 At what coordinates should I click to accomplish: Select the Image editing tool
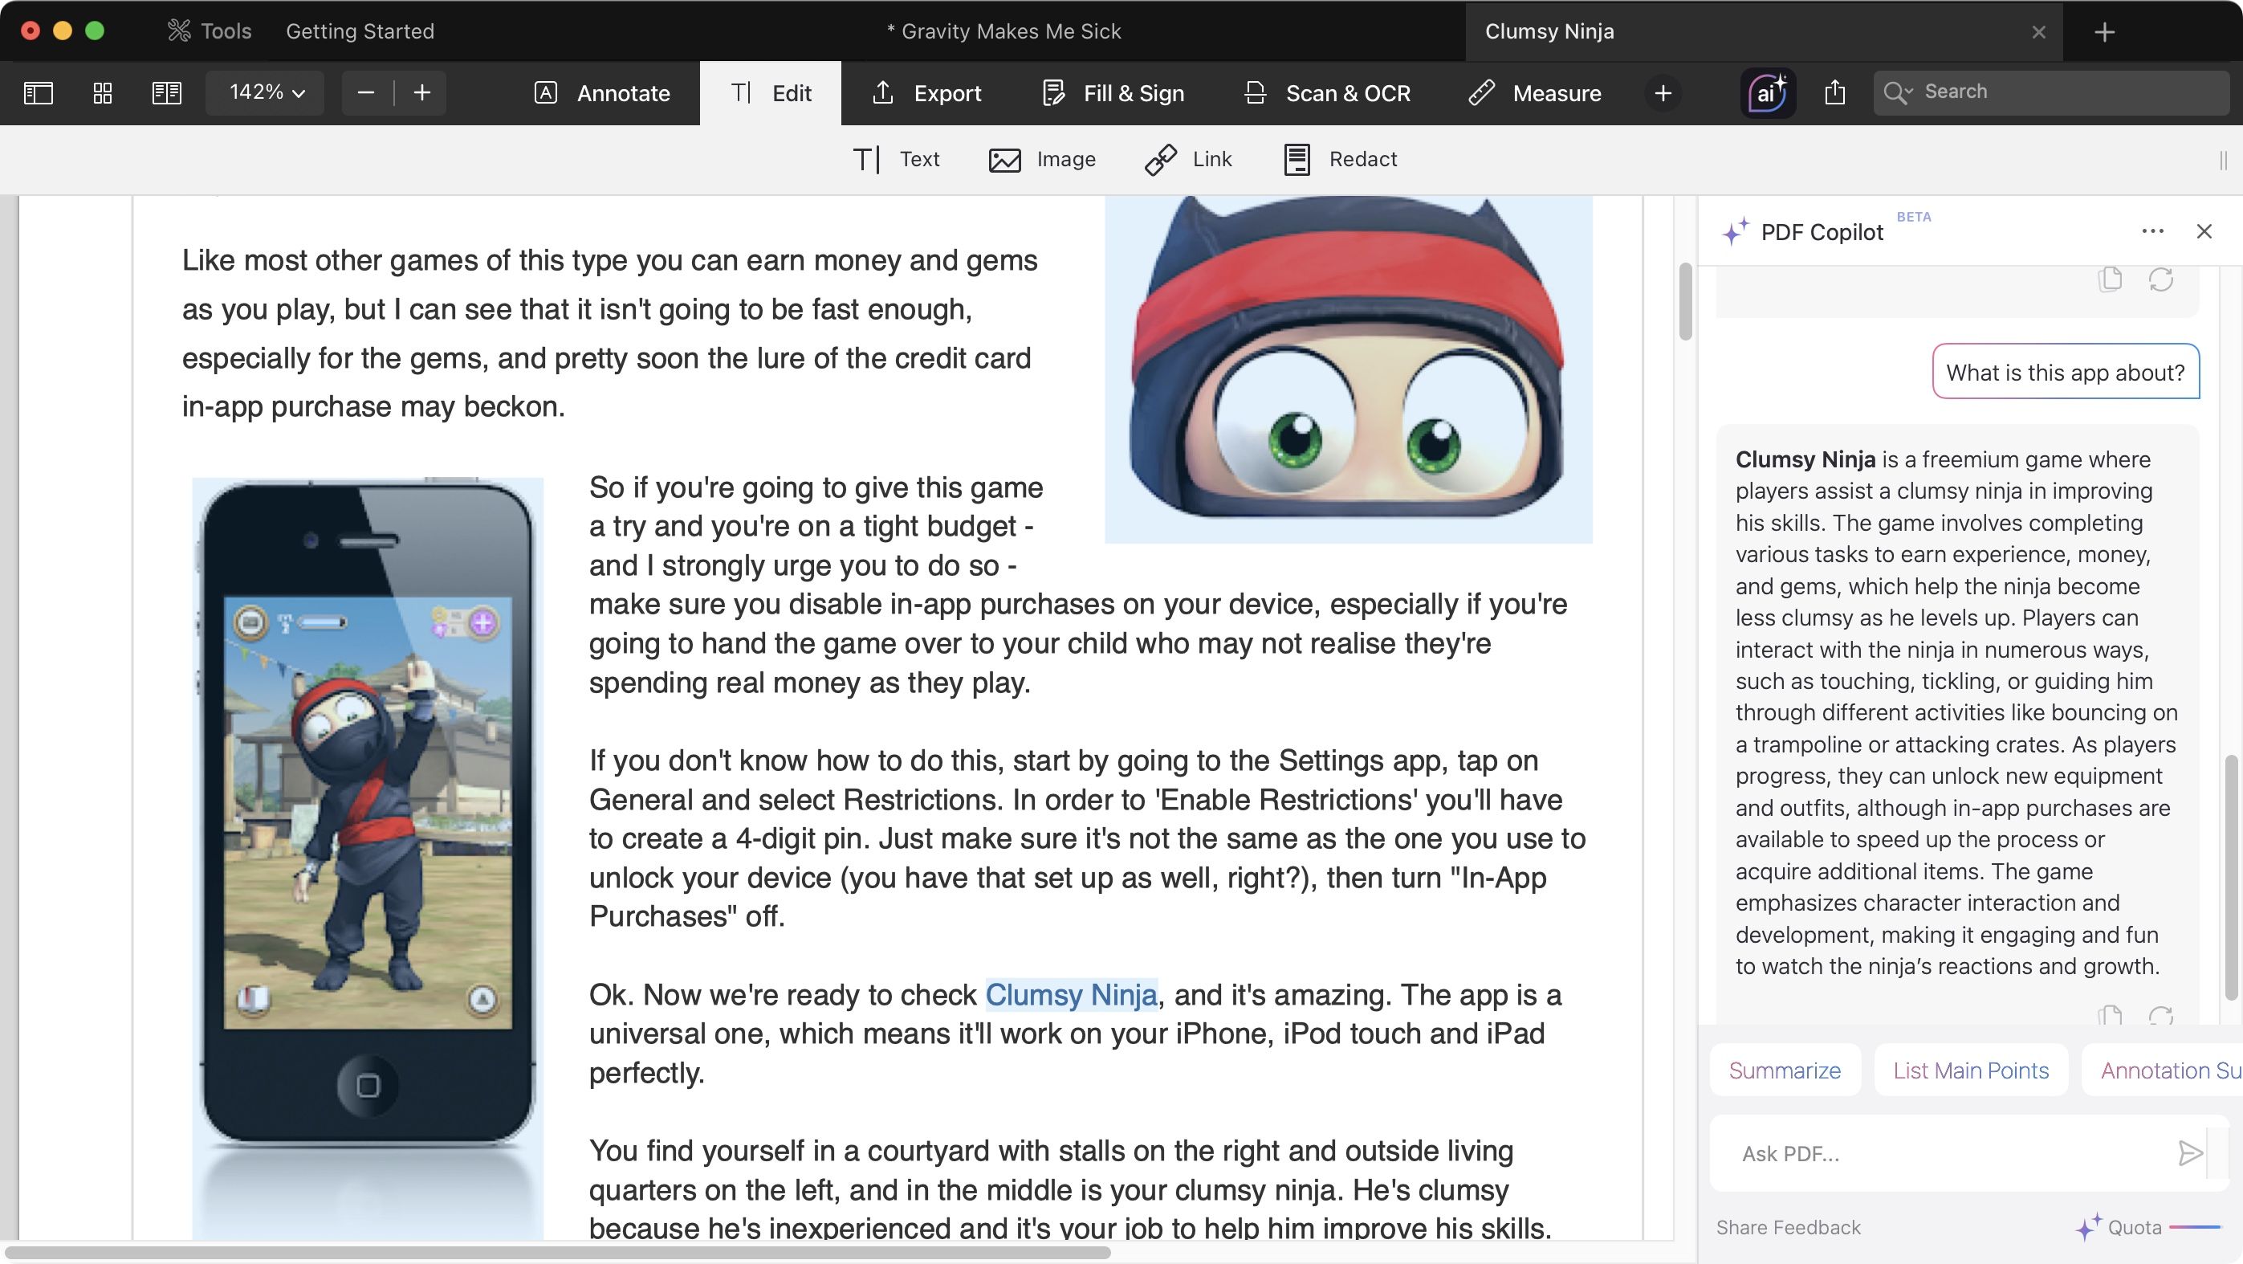point(1042,160)
